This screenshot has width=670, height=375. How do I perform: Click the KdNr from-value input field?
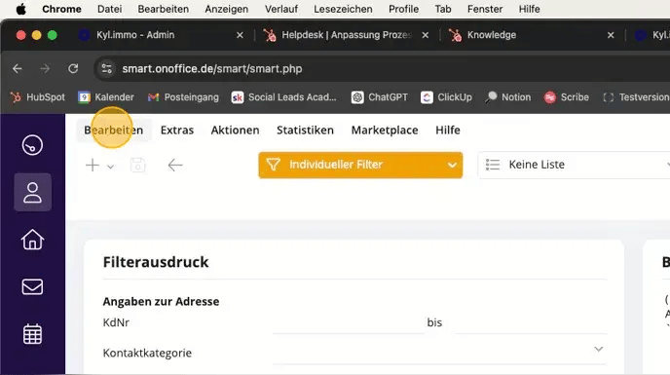(x=348, y=322)
